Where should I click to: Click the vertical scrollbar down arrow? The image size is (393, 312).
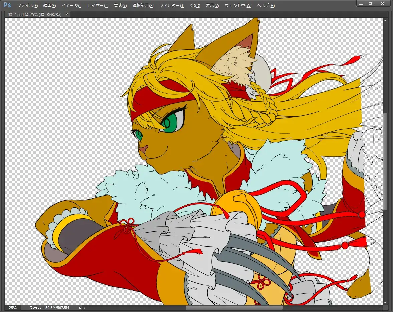coord(386,303)
